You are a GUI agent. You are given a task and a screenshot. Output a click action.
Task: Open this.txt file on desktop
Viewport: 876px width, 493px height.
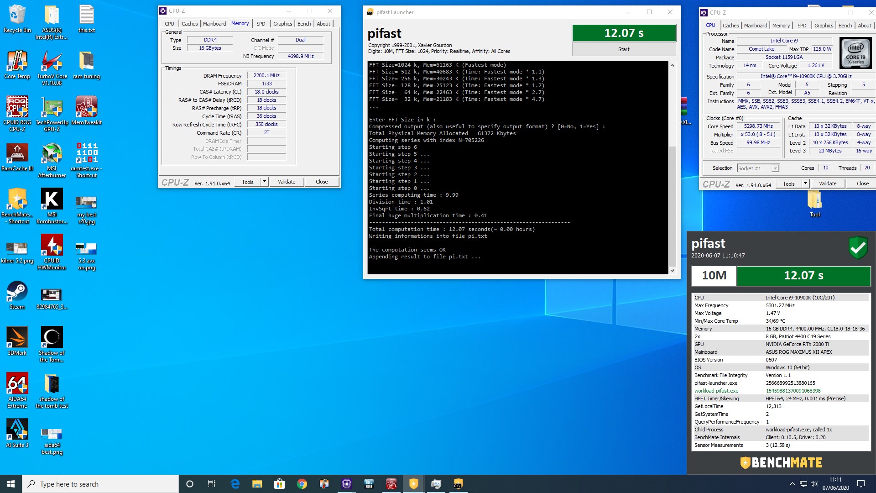point(86,19)
